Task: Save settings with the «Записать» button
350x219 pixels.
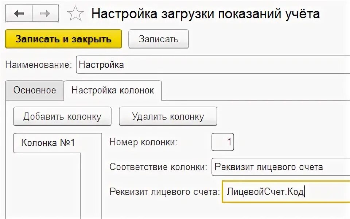Action: [x=159, y=39]
